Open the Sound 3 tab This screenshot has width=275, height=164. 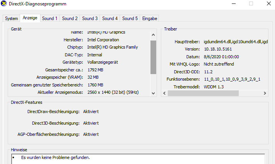(90, 19)
